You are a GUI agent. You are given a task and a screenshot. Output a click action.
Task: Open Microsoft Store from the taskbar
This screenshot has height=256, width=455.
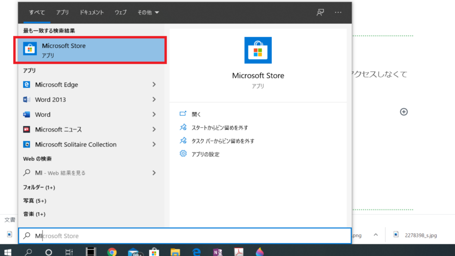coord(154,252)
